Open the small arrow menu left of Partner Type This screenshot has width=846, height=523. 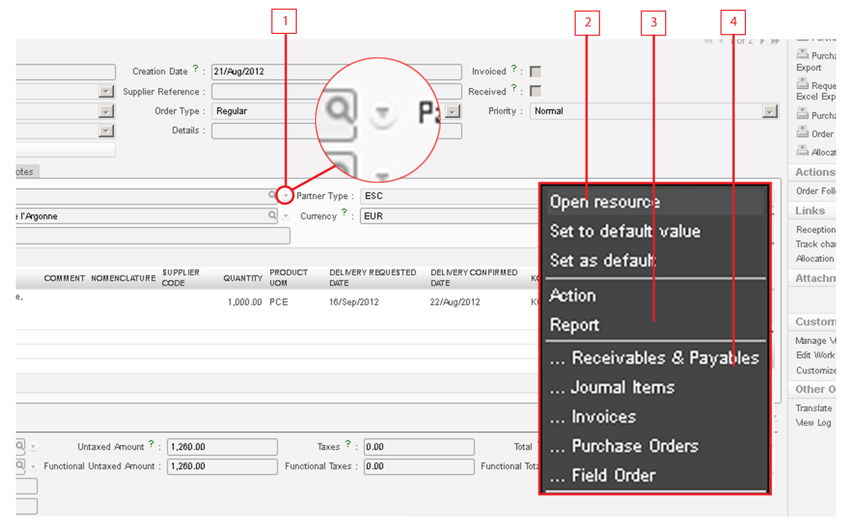click(x=285, y=196)
